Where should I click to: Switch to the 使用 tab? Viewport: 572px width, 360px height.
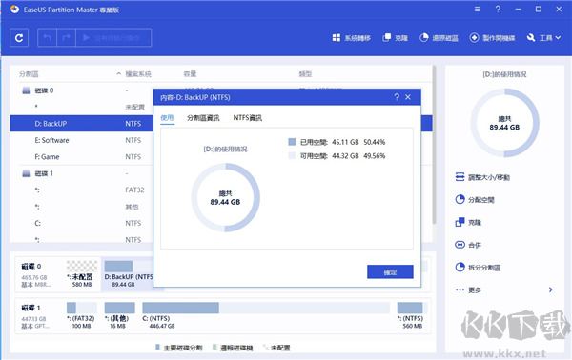click(x=167, y=118)
